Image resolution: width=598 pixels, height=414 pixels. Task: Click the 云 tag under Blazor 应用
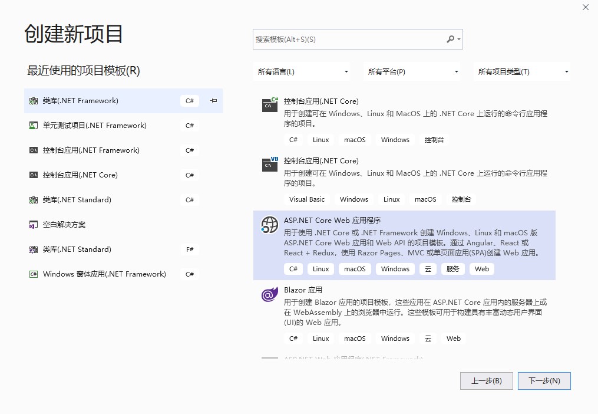point(428,339)
